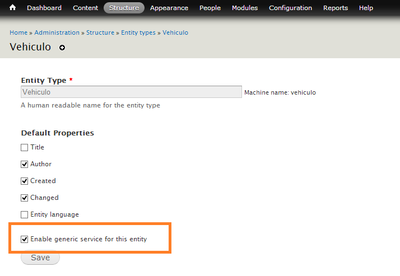Uncheck Enable generic service for this entity
Viewport: 400px width, 276px height.
pyautogui.click(x=24, y=240)
